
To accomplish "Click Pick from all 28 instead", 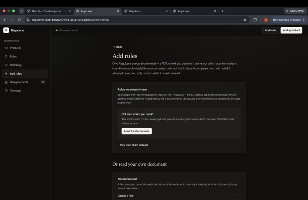I will pyautogui.click(x=134, y=145).
